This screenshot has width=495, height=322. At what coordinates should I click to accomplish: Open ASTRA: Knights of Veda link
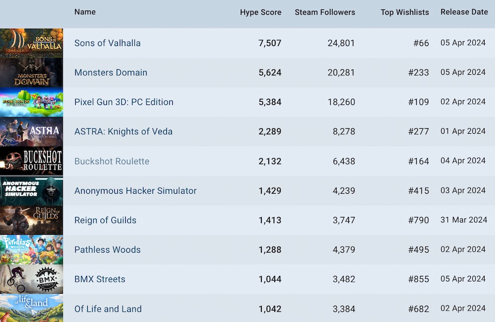pyautogui.click(x=123, y=131)
